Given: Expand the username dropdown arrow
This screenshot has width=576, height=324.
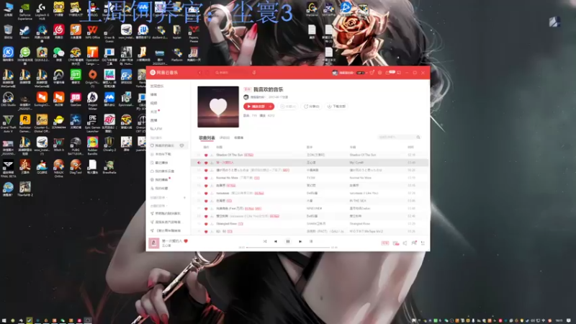Looking at the screenshot, I should 366,73.
